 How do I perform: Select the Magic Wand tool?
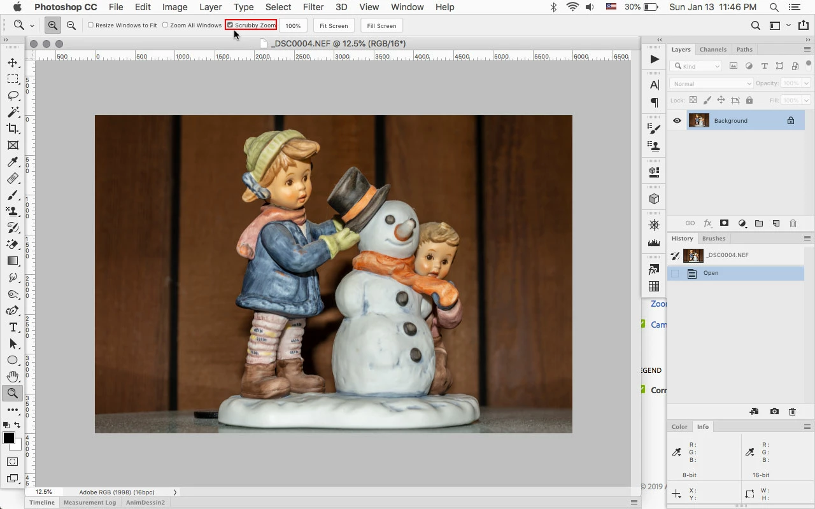[x=13, y=112]
